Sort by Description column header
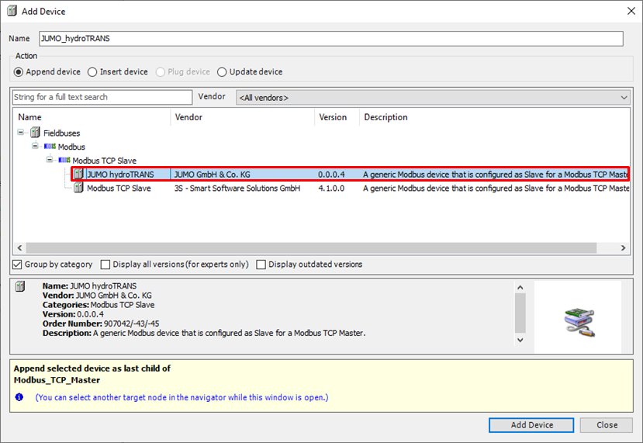 coord(495,117)
